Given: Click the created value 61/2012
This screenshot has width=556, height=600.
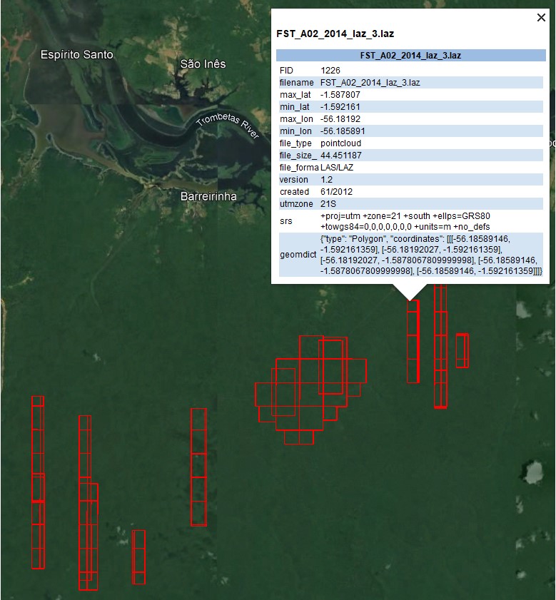Looking at the screenshot, I should [x=335, y=191].
